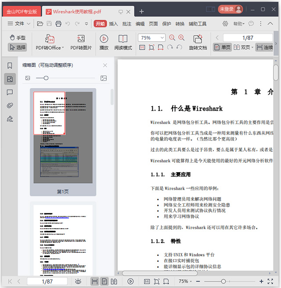The image size is (281, 288).
Task: Switch to the 插入 ribbon tab
Action: [113, 24]
